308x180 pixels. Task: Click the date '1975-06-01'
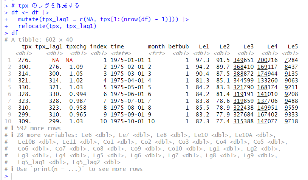pyautogui.click(x=127, y=94)
